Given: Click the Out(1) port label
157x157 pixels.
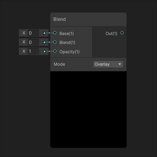Looking at the screenshot, I should coord(111,34).
